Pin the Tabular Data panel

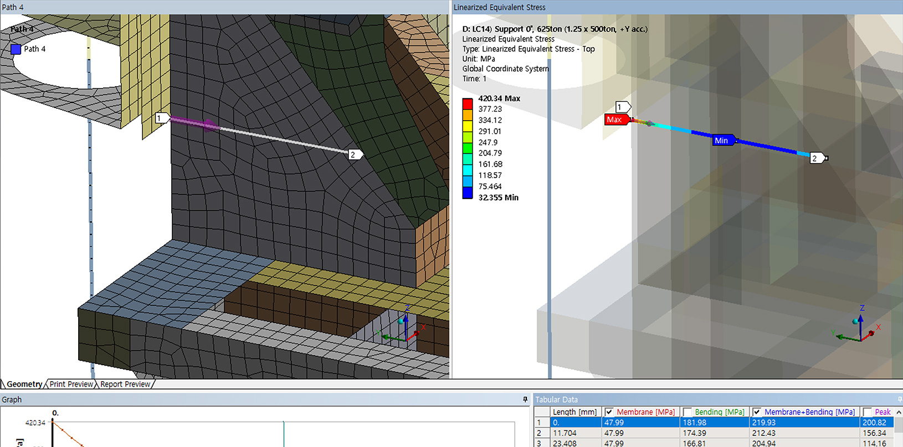[x=900, y=399]
